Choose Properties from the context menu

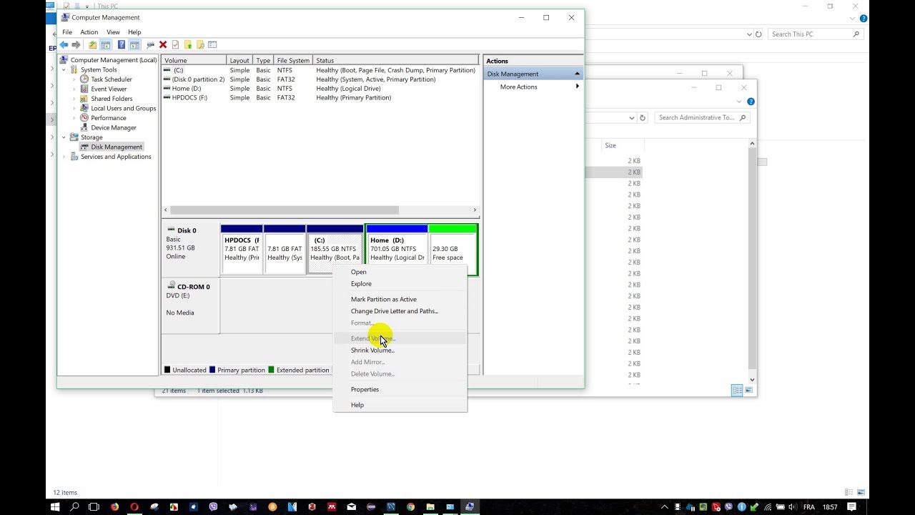click(400, 390)
